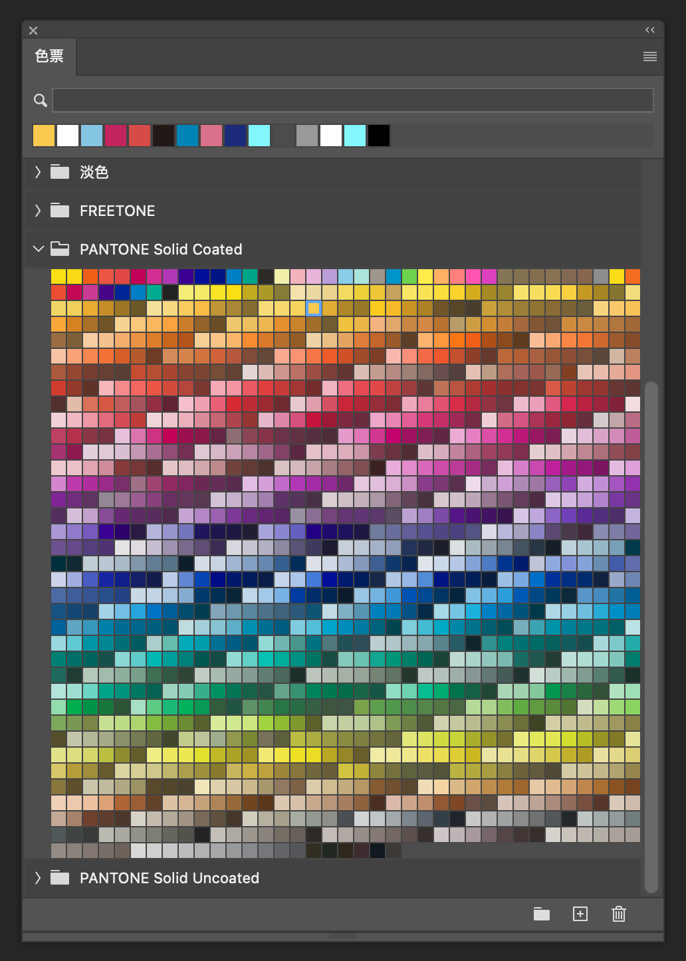Screen dimensions: 686x961
Task: Pick the first cyan recent swatch
Action: pyautogui.click(x=259, y=136)
